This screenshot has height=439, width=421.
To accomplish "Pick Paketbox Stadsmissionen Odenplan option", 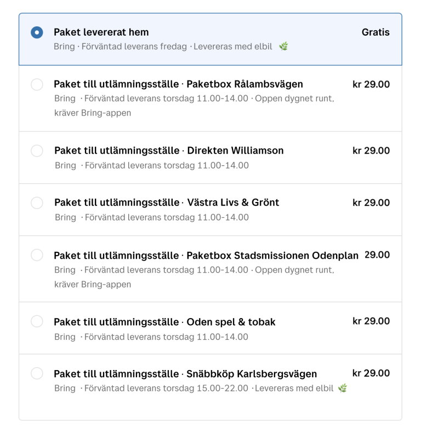I will [x=37, y=255].
